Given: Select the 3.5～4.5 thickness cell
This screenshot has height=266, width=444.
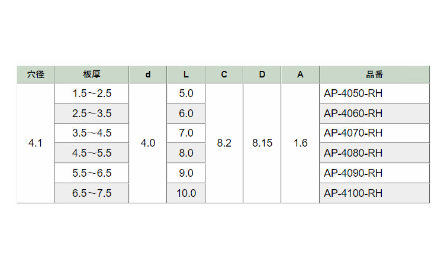Looking at the screenshot, I should tap(91, 133).
